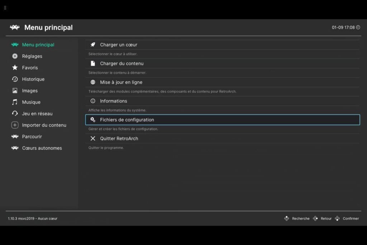367x245 pixels.
Task: Select Importer du contenu in the sidebar
Action: [x=44, y=125]
